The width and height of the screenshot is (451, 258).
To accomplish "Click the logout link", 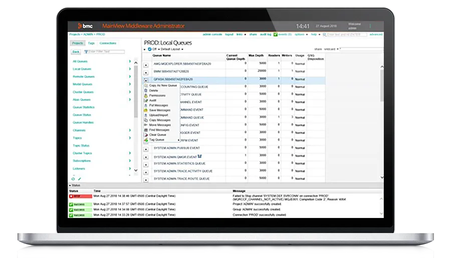I will click(x=229, y=34).
